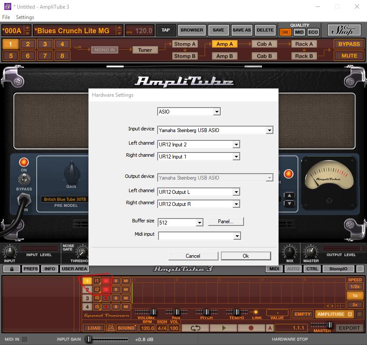The height and width of the screenshot is (345, 367).
Task: Arm record on track 1
Action: (106, 281)
